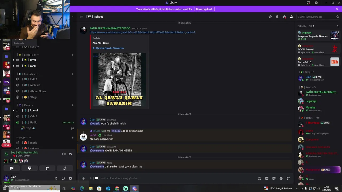Screen dimensions: 342x192
Task: Open the GIF picker
Action: 267,178
